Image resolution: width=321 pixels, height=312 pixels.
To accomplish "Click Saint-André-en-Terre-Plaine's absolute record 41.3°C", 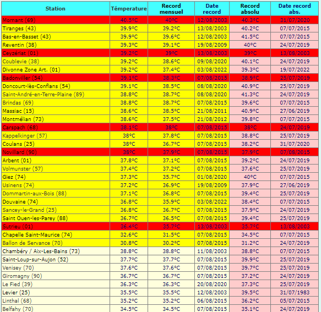I will click(x=250, y=94).
